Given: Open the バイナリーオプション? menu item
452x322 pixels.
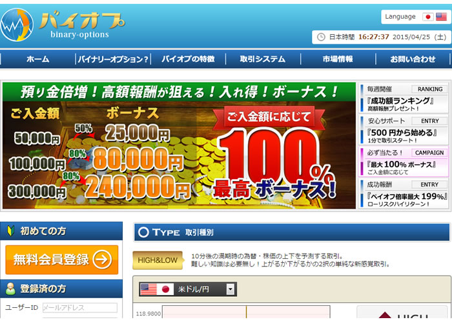Looking at the screenshot, I should 113,59.
